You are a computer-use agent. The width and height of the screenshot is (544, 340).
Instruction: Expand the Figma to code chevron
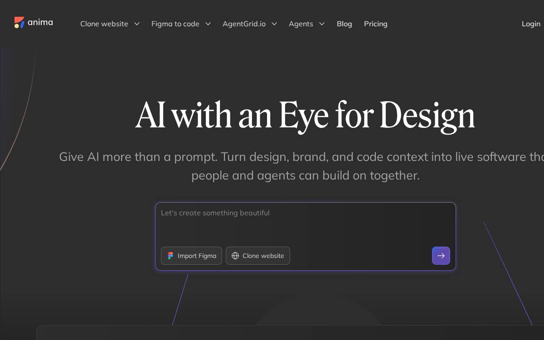[208, 24]
